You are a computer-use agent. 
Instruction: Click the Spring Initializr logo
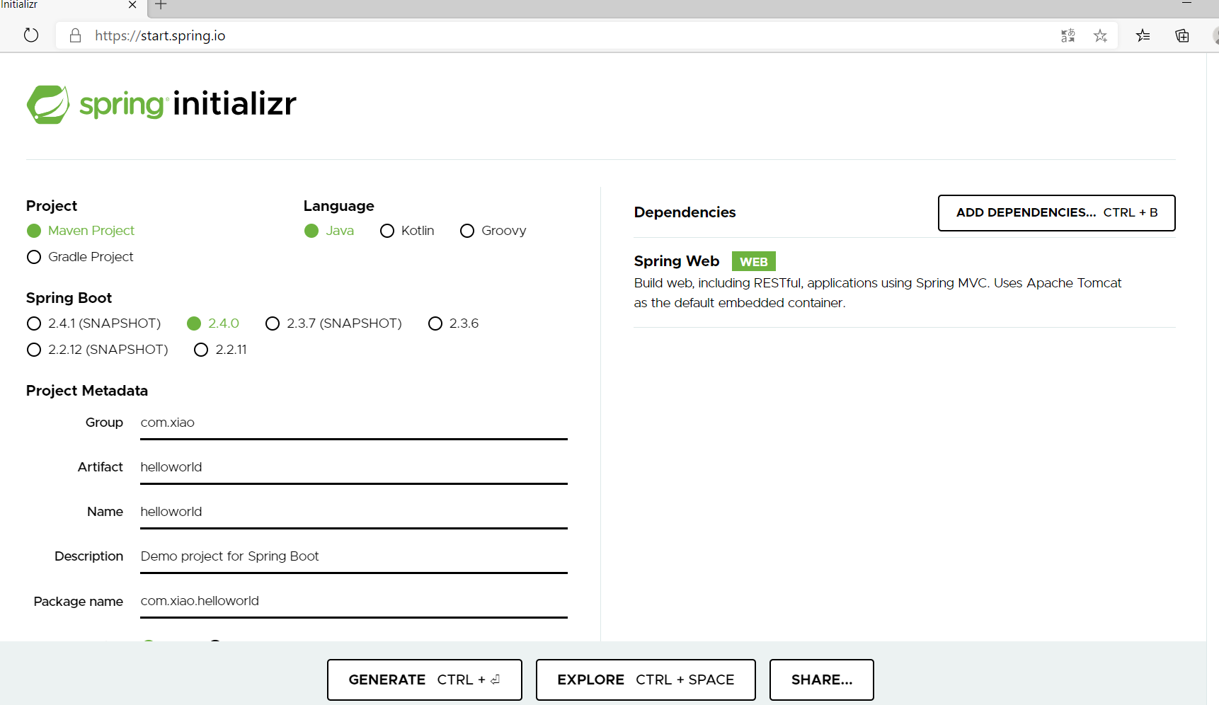click(161, 104)
